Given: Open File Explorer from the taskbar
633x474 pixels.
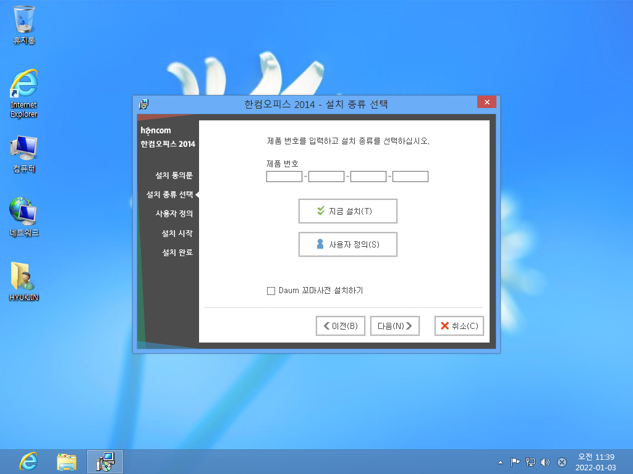Looking at the screenshot, I should [67, 462].
